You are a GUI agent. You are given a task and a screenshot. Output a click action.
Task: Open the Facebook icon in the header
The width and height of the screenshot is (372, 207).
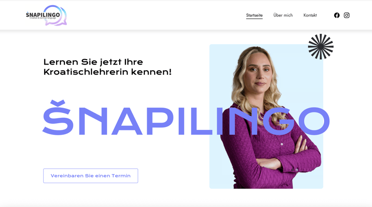[337, 15]
